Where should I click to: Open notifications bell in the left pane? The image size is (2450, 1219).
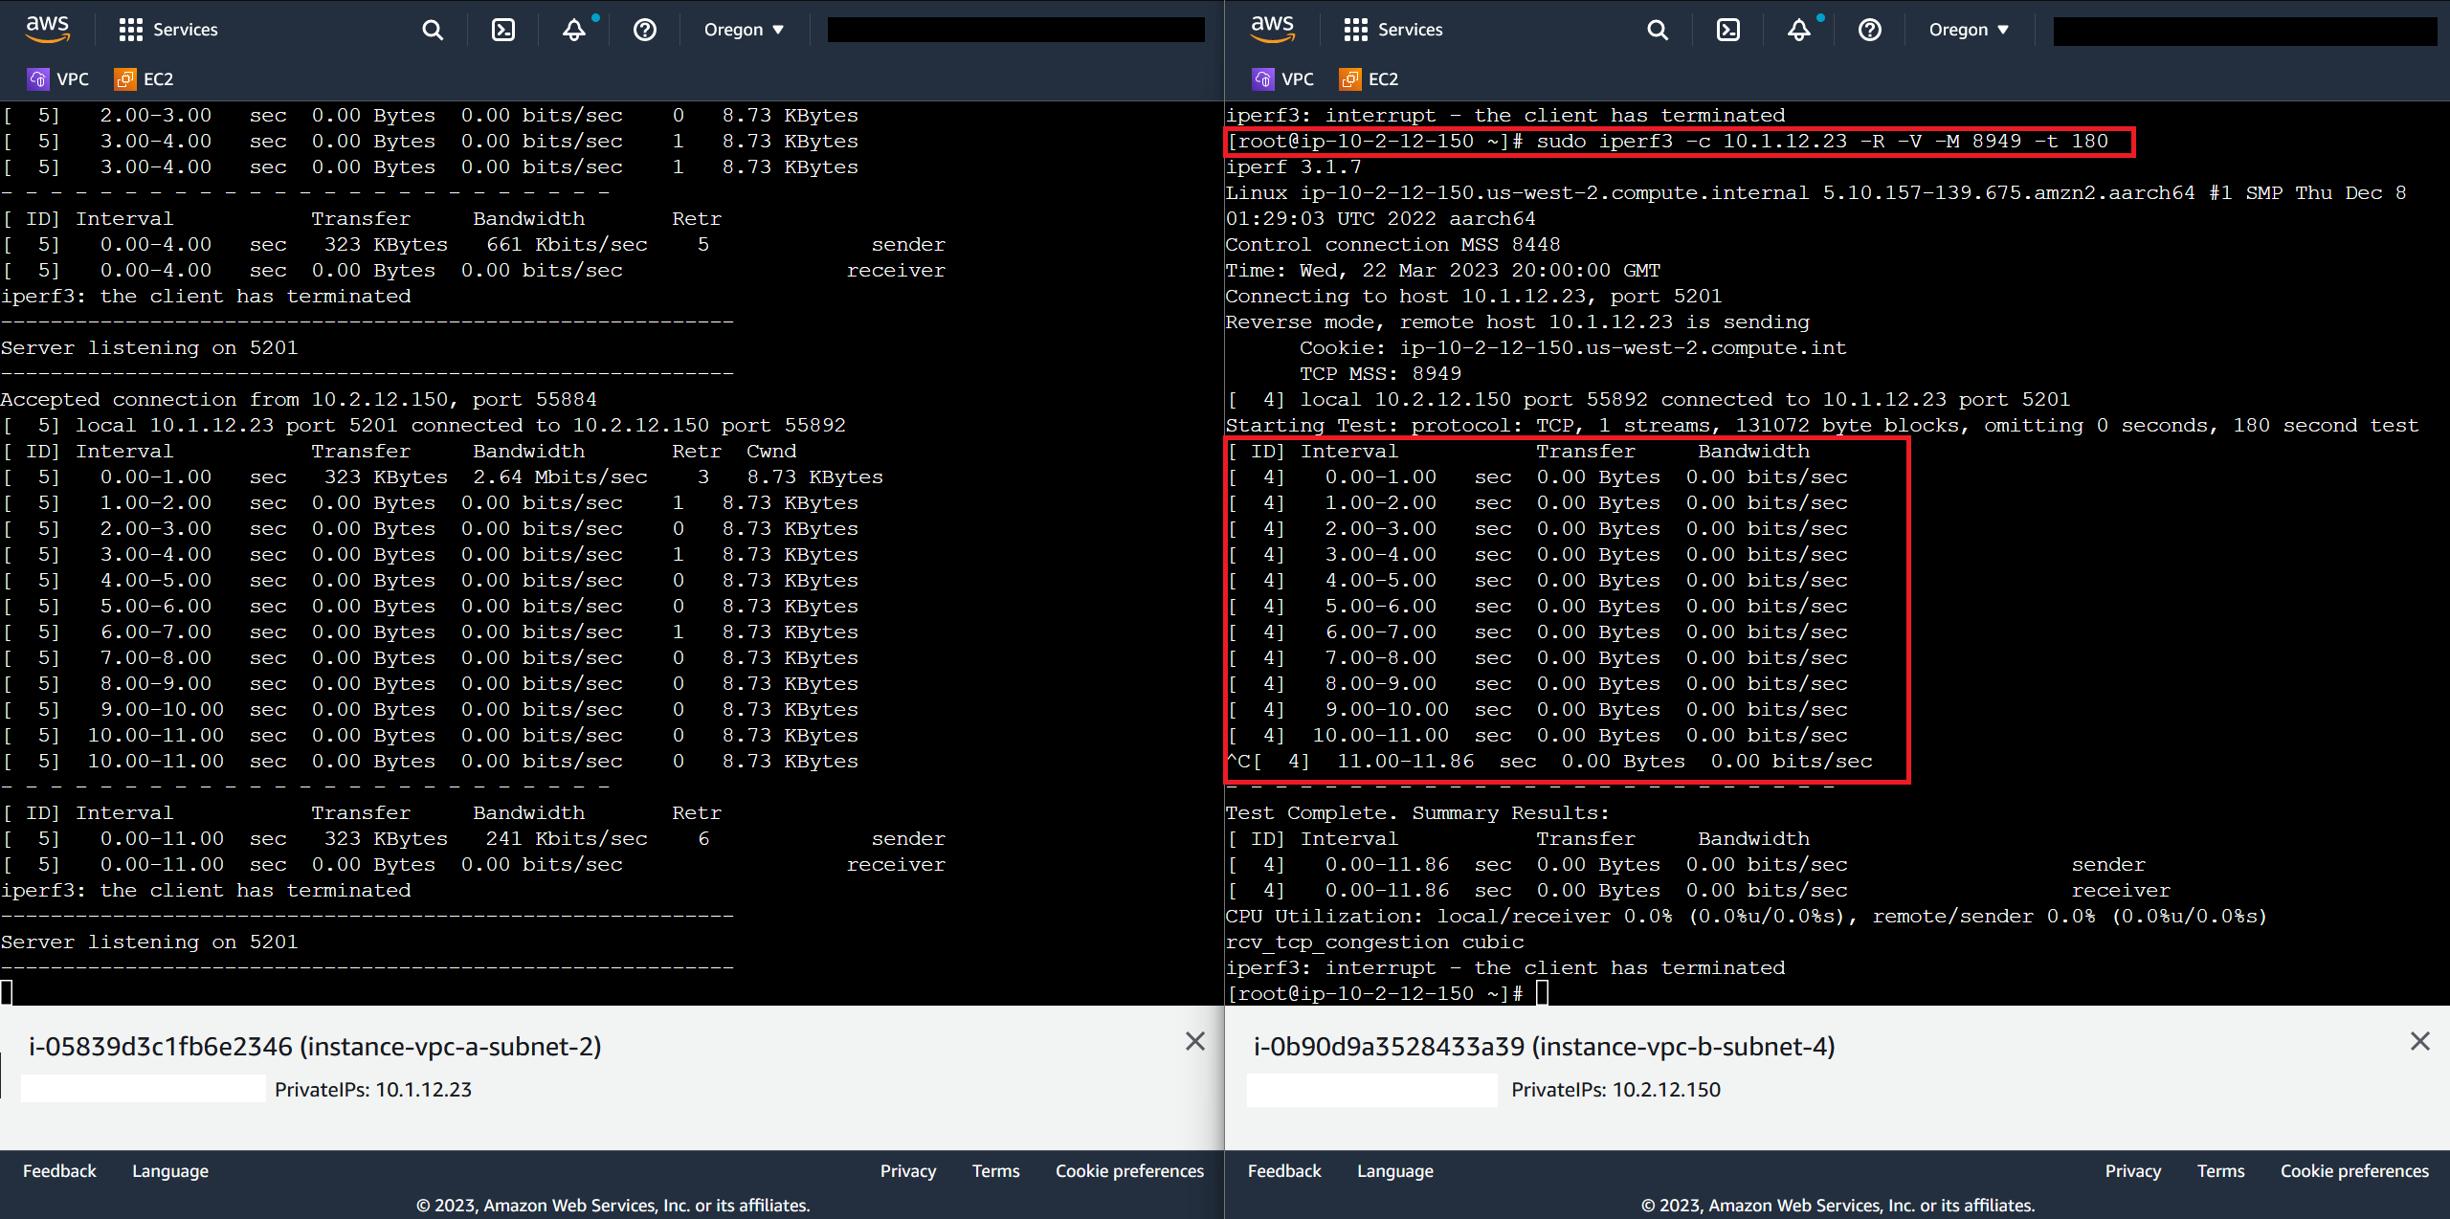click(x=571, y=30)
